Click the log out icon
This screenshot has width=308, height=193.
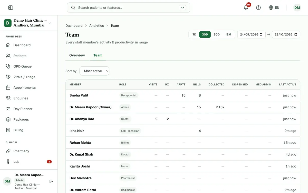tap(51, 181)
